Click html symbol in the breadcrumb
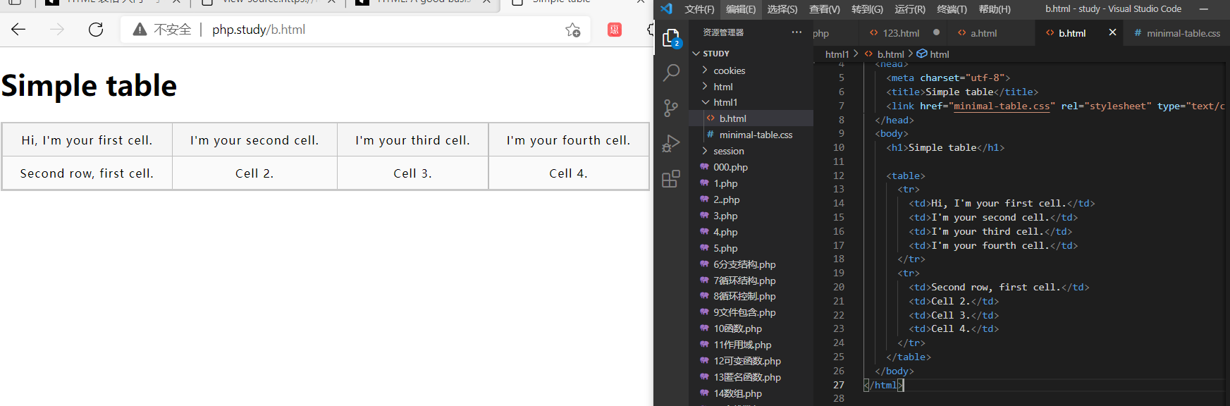The image size is (1230, 406). click(x=939, y=54)
